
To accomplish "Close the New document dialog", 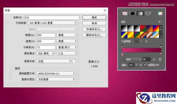I will click(105, 10).
